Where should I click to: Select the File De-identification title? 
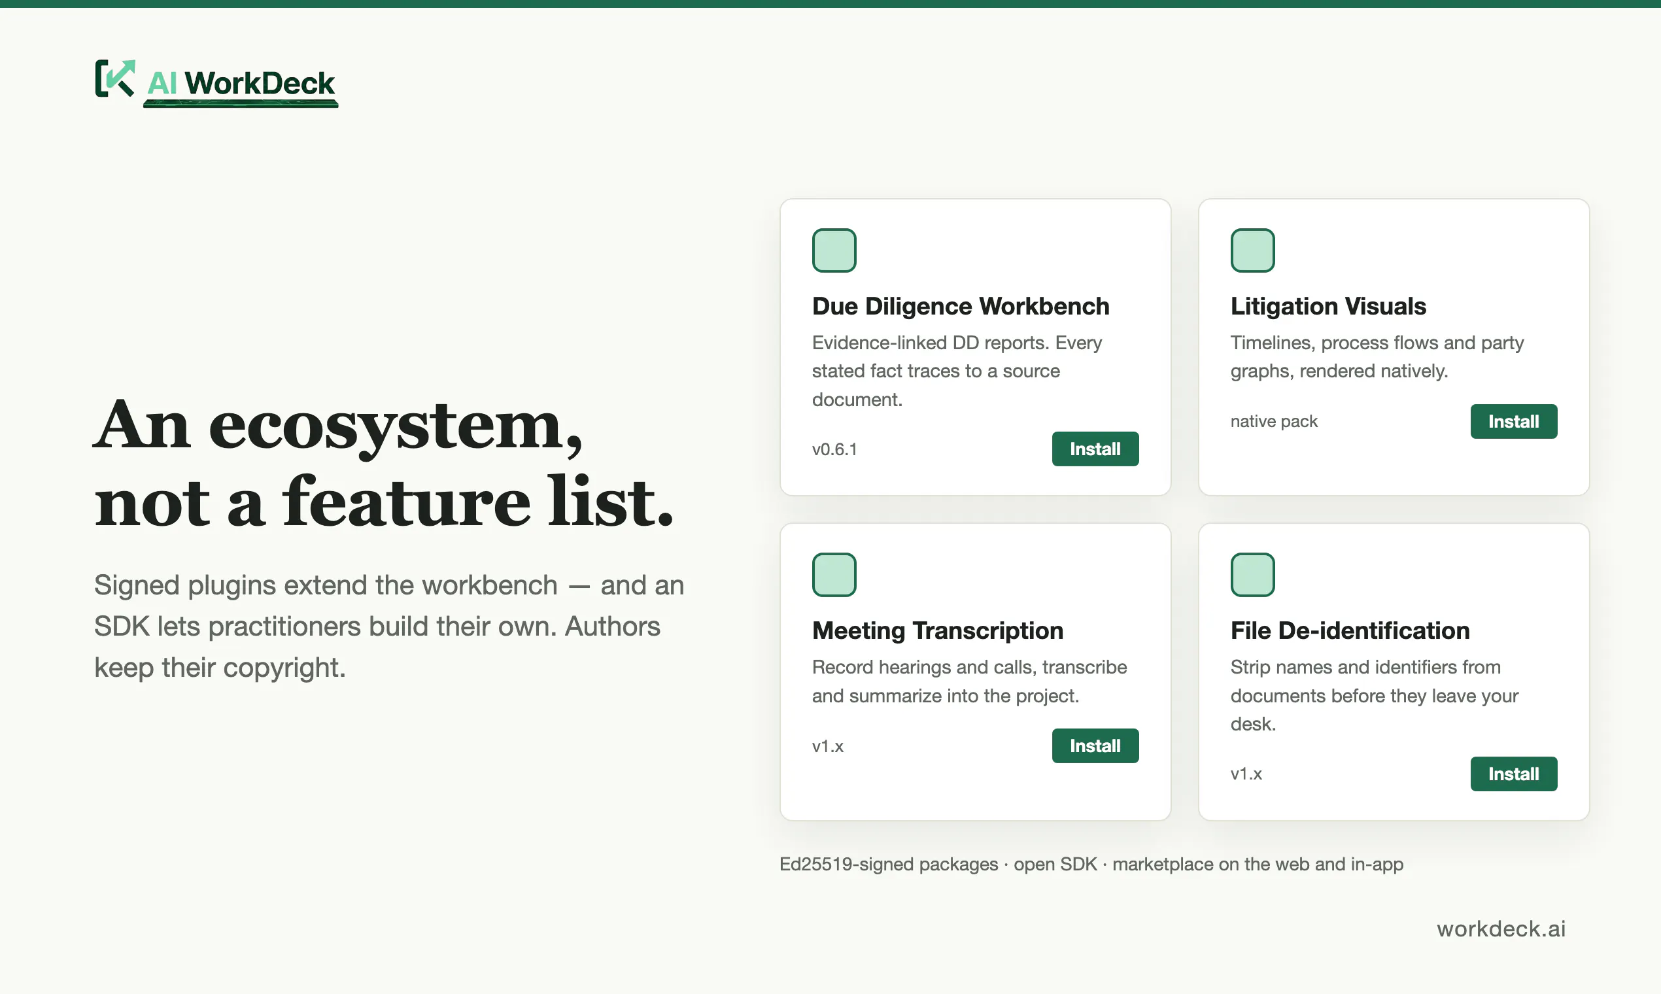[1350, 630]
